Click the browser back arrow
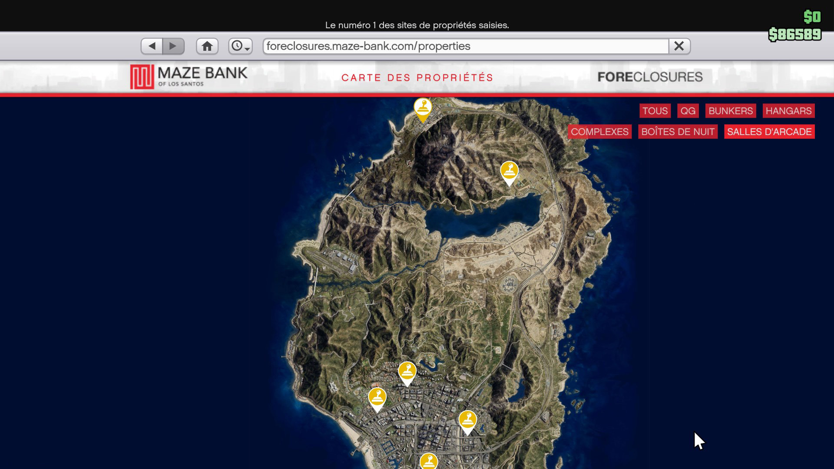 152,46
